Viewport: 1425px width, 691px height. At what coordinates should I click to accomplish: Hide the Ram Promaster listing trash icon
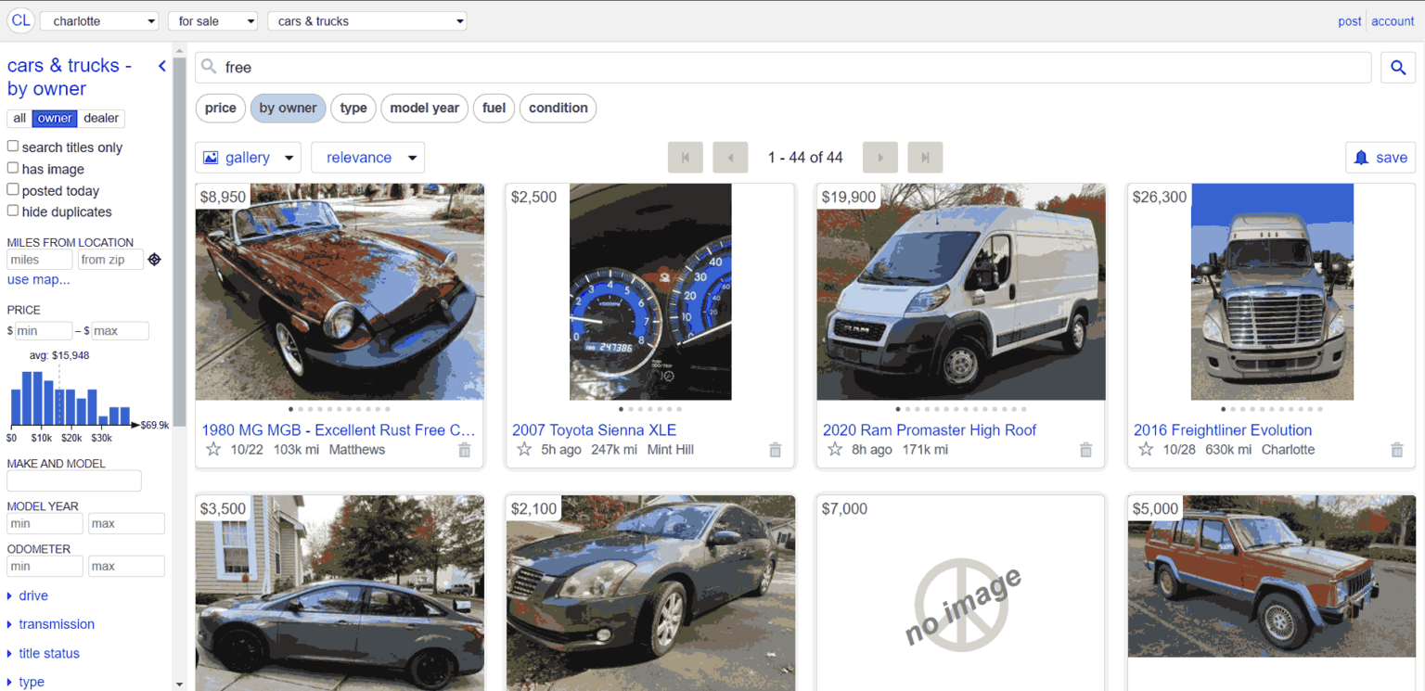pyautogui.click(x=1086, y=450)
